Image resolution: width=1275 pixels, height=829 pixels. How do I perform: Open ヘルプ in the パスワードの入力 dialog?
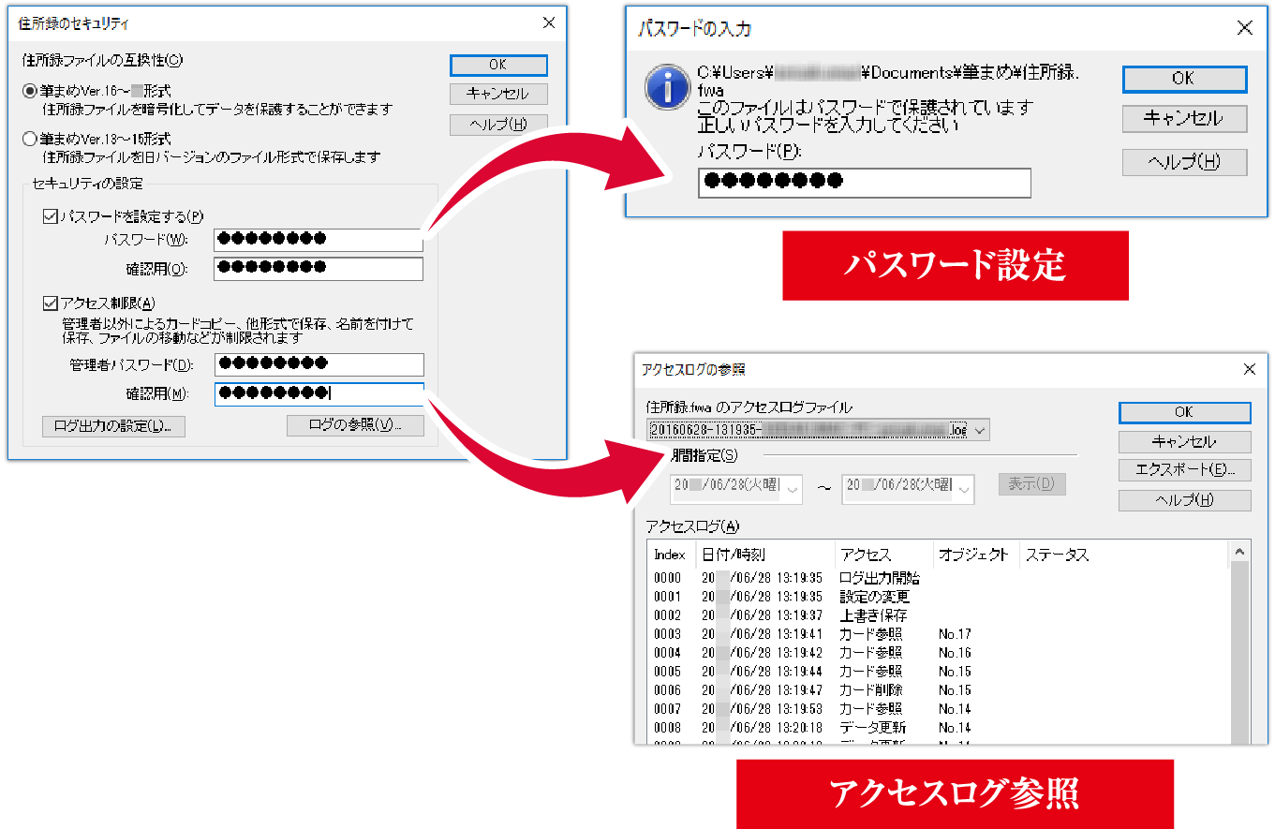point(1183,161)
